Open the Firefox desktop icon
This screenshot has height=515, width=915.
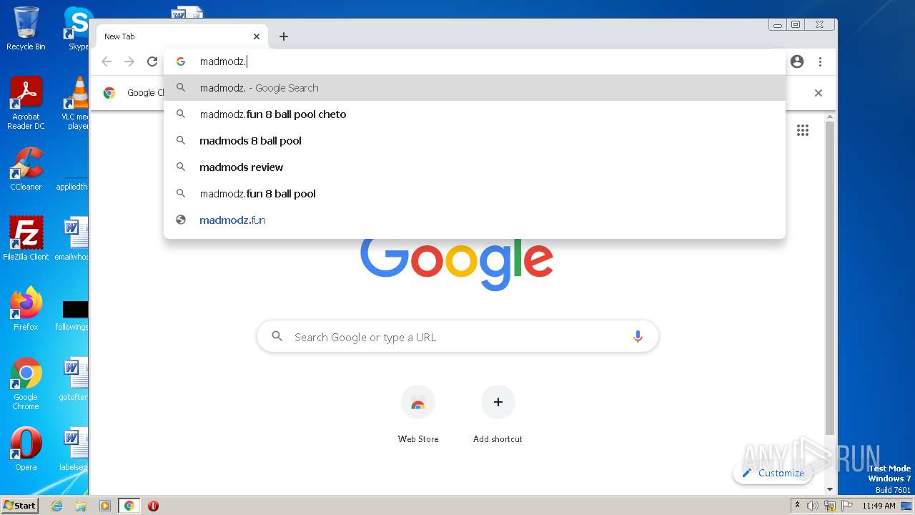(26, 309)
